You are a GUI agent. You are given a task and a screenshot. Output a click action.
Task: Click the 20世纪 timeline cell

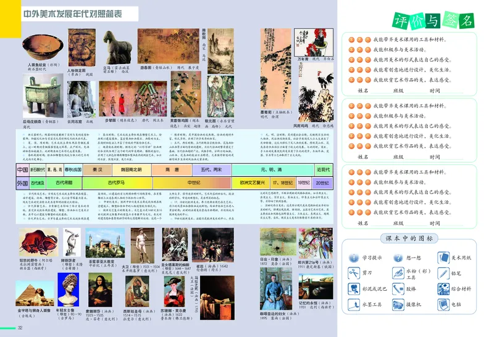coord(322,183)
